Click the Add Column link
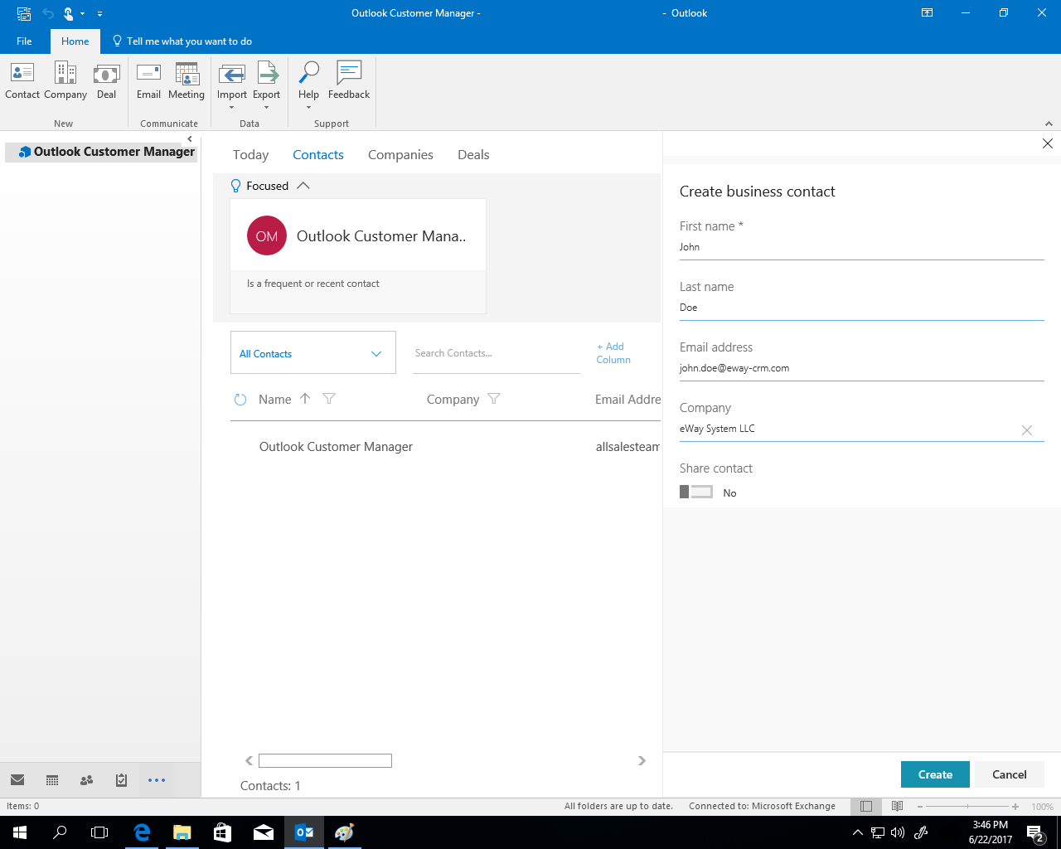 pyautogui.click(x=613, y=353)
